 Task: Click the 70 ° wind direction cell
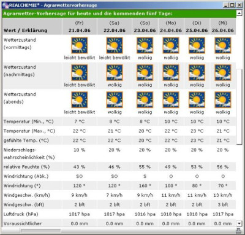tap(223, 186)
